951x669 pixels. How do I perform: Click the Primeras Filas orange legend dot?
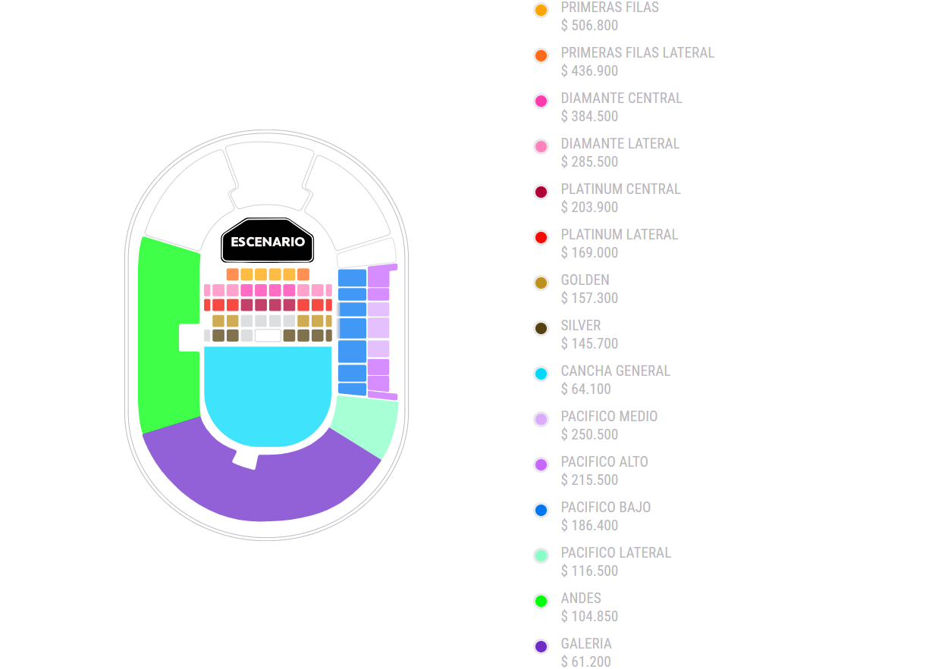(x=541, y=11)
